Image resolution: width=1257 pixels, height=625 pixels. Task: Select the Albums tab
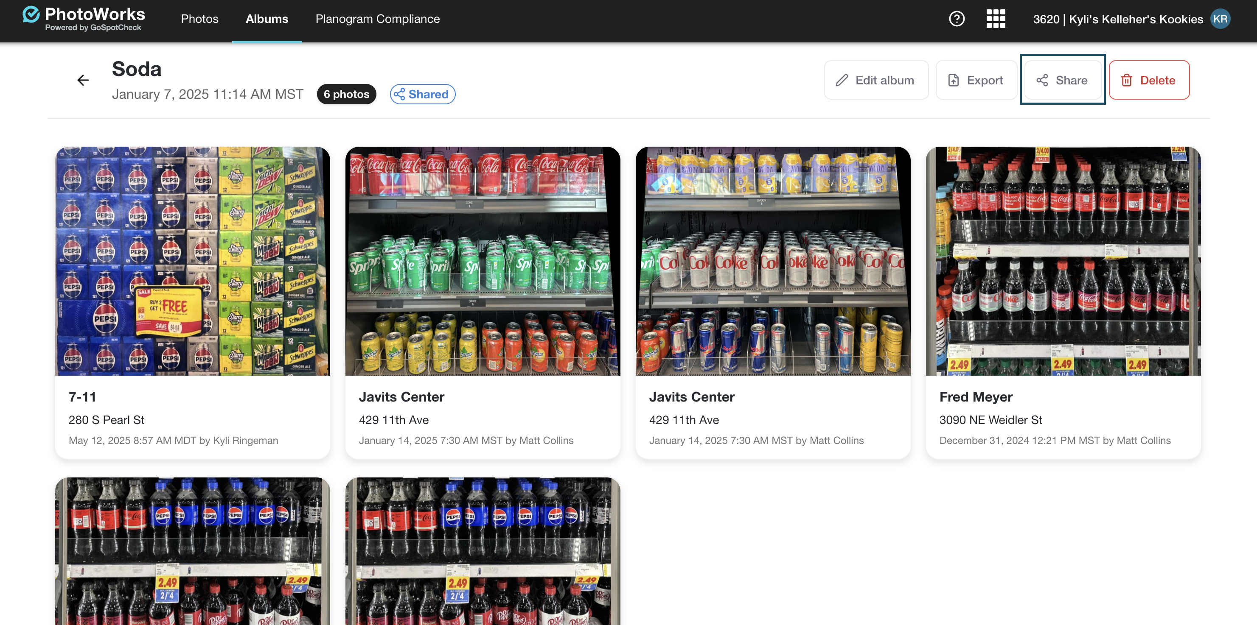click(x=267, y=19)
